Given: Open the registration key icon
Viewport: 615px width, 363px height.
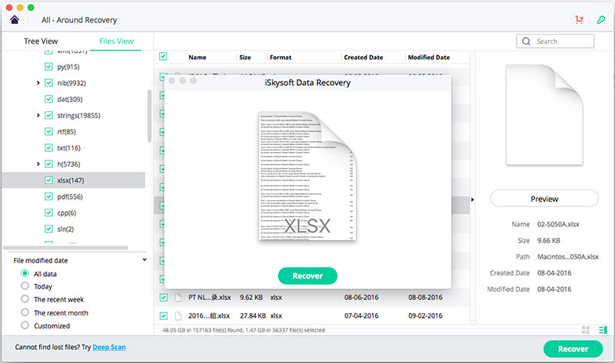Looking at the screenshot, I should [601, 20].
